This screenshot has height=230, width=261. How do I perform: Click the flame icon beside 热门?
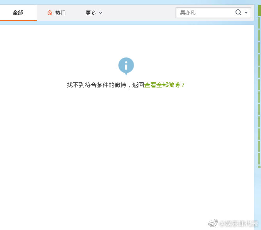point(50,13)
